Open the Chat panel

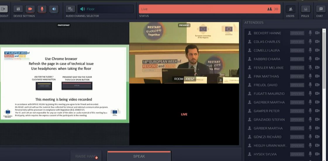(321, 9)
